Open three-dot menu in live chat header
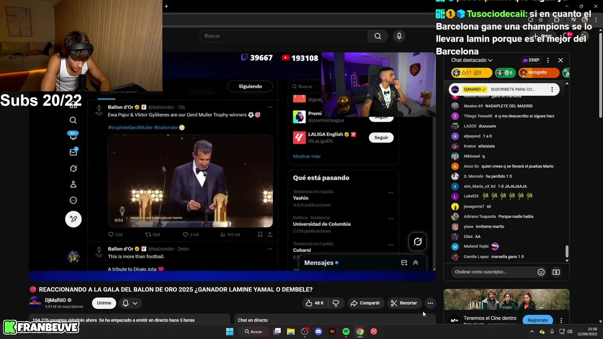This screenshot has height=339, width=603. pos(548,60)
